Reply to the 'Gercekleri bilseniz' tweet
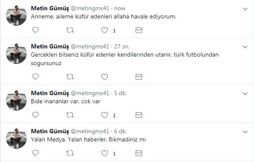The width and height of the screenshot is (254, 162). (x=35, y=77)
